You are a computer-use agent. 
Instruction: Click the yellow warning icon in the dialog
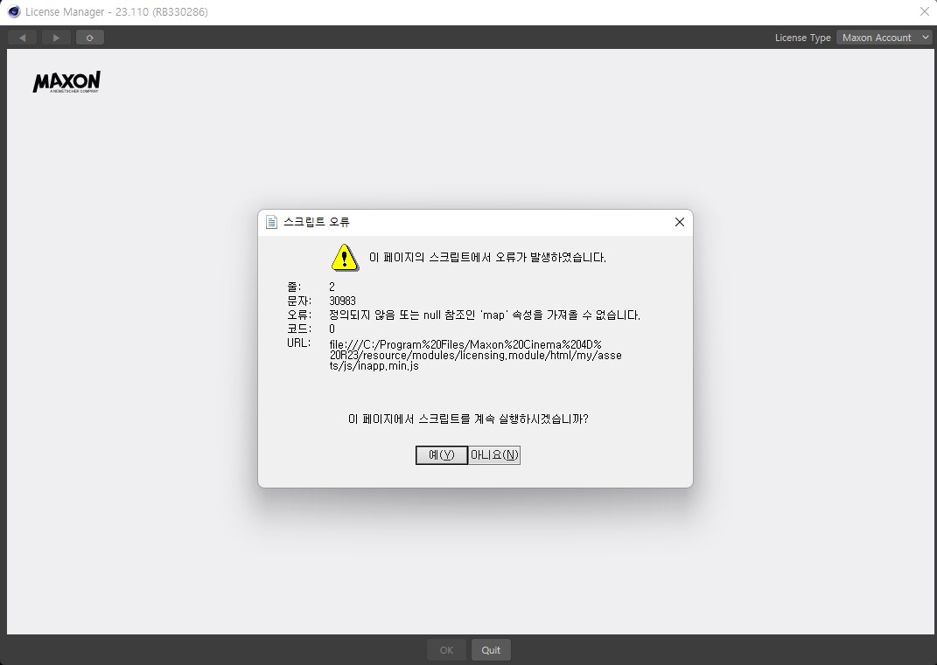tap(345, 257)
